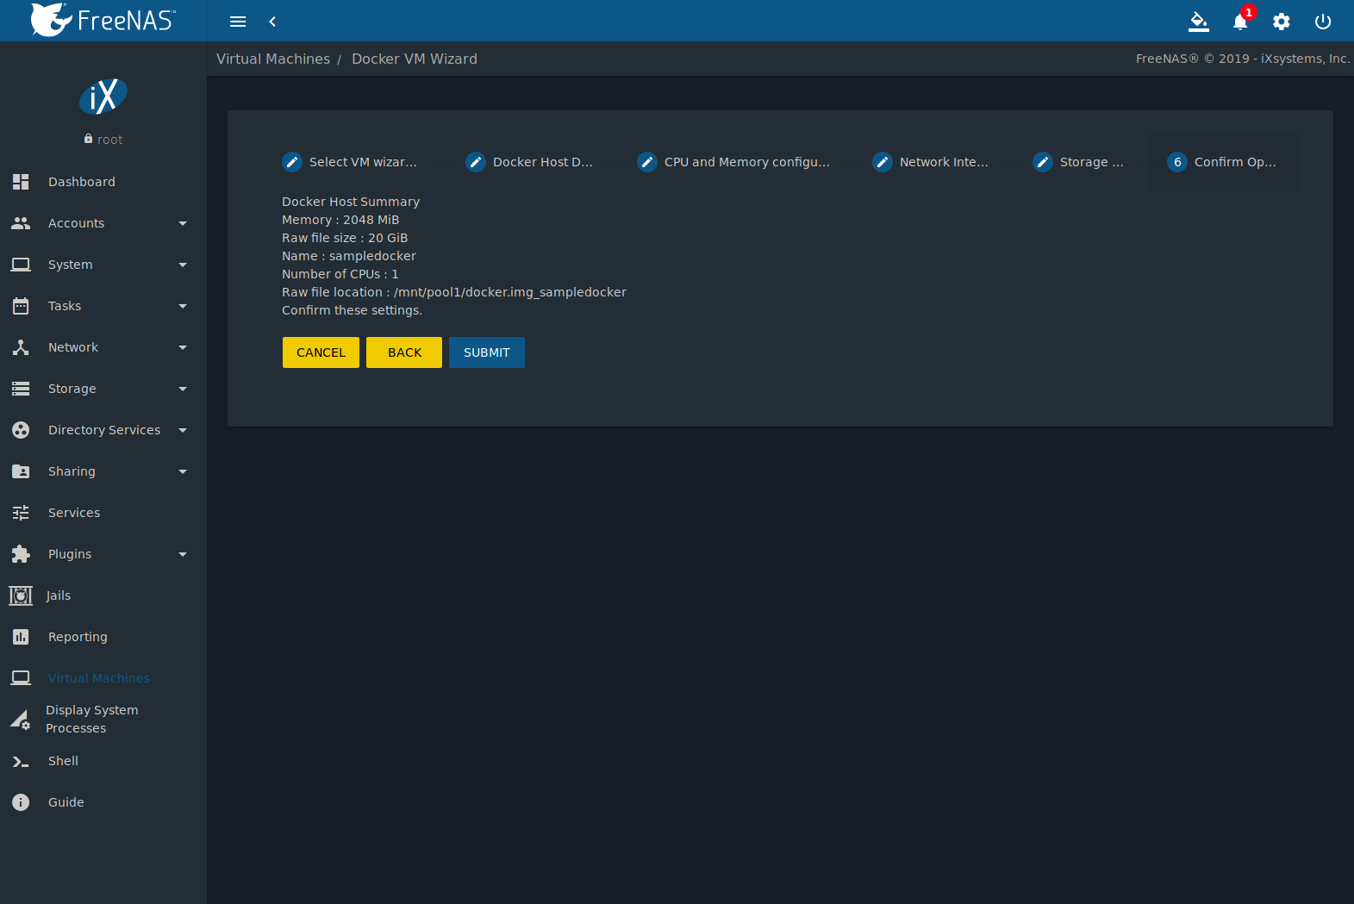This screenshot has height=904, width=1354.
Task: Click the Raw file location path text
Action: point(454,292)
